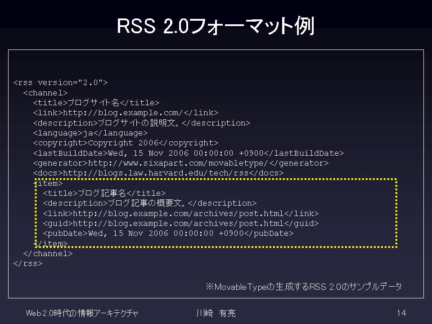Click the note '※MovableTypeの生成するRSS 2.0のサンプルデータ'
Viewport: 432px width, 324px height.
click(304, 287)
